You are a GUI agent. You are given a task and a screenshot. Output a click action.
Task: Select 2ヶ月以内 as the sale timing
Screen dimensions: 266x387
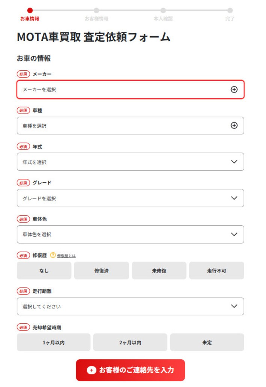[x=130, y=342]
